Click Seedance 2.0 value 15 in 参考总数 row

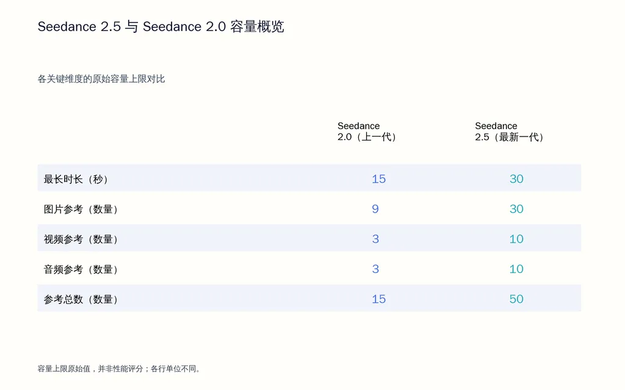[x=378, y=299]
